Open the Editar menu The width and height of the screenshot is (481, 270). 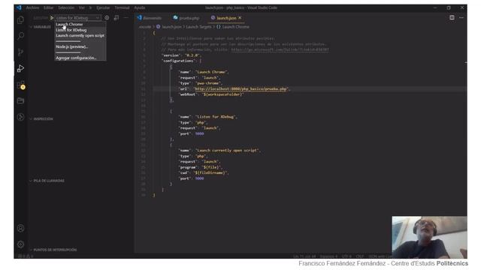48,7
